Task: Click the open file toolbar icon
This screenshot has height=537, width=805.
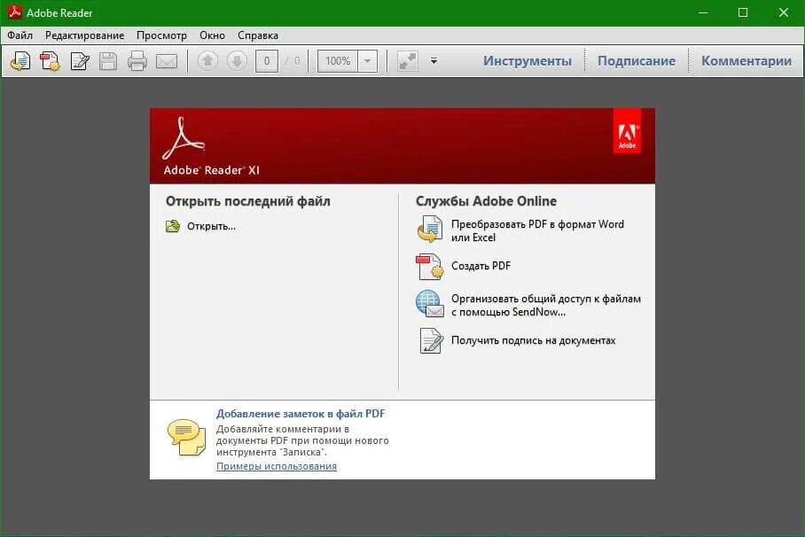Action: (x=20, y=61)
